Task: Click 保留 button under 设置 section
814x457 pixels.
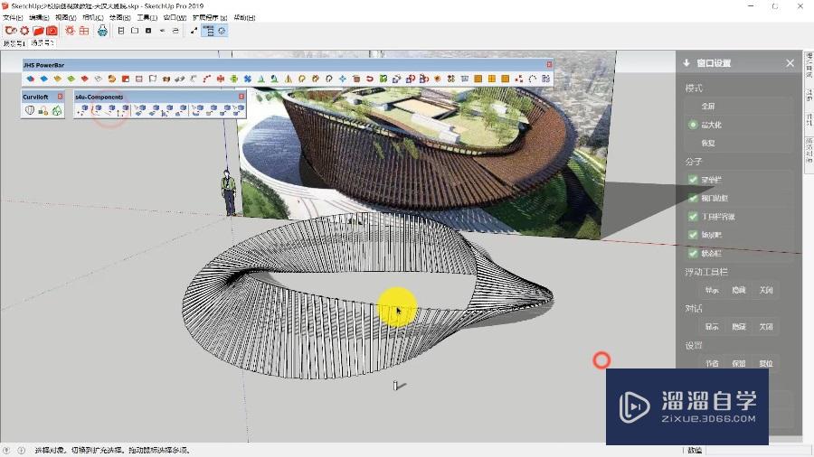Action: pos(739,363)
